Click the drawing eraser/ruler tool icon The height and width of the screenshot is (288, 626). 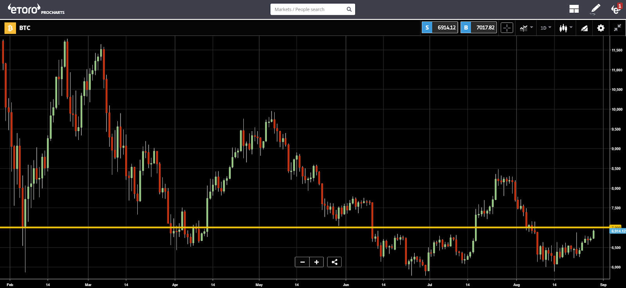[x=584, y=28]
